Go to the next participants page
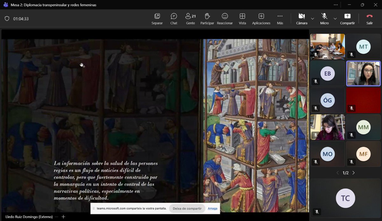The image size is (382, 221). pos(353,173)
